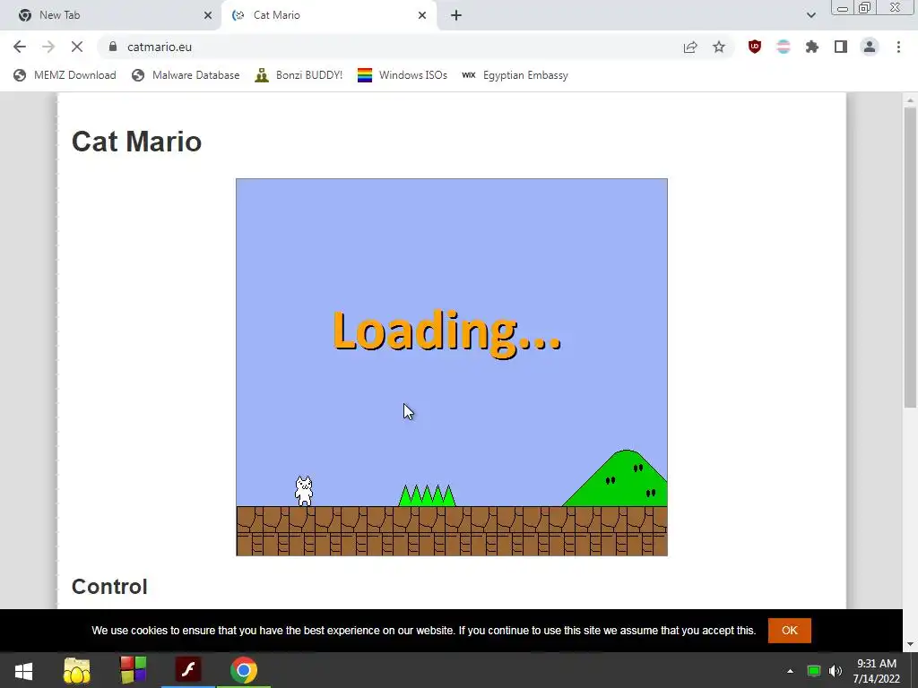Open Bonzi BUDDY! bookmark
918x688 pixels.
coord(299,75)
